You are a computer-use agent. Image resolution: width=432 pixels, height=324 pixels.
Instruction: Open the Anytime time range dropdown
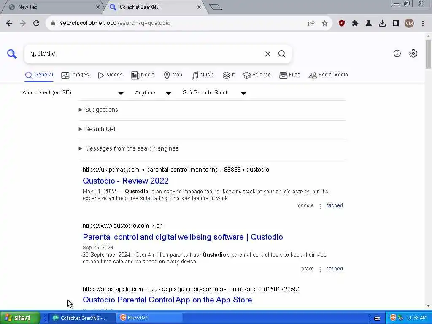coord(153,93)
